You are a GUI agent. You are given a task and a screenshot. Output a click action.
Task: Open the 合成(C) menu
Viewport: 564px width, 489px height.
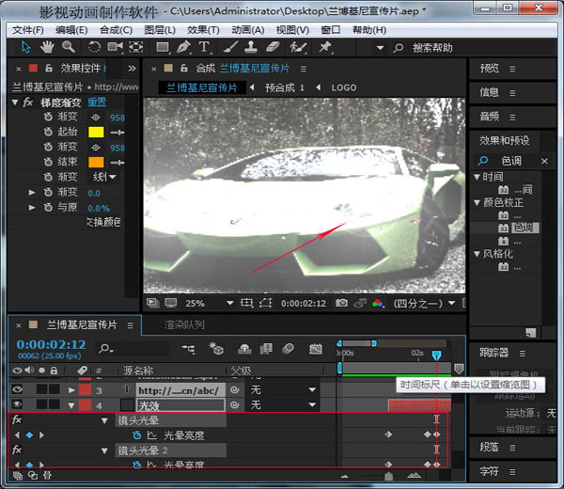pyautogui.click(x=116, y=30)
